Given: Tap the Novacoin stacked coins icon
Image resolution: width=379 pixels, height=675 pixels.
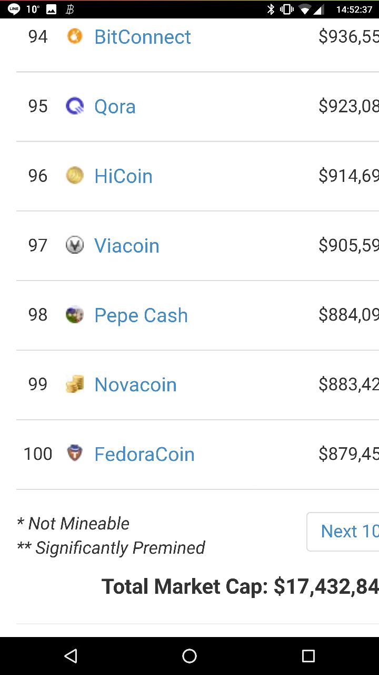Looking at the screenshot, I should [x=75, y=384].
